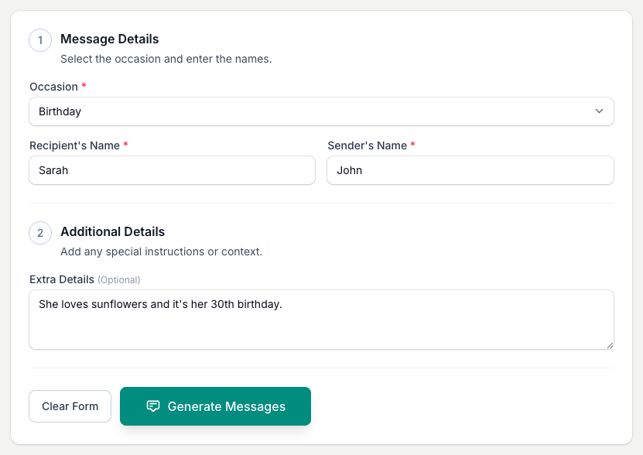Open the Occasion dropdown showing Birthday

321,111
